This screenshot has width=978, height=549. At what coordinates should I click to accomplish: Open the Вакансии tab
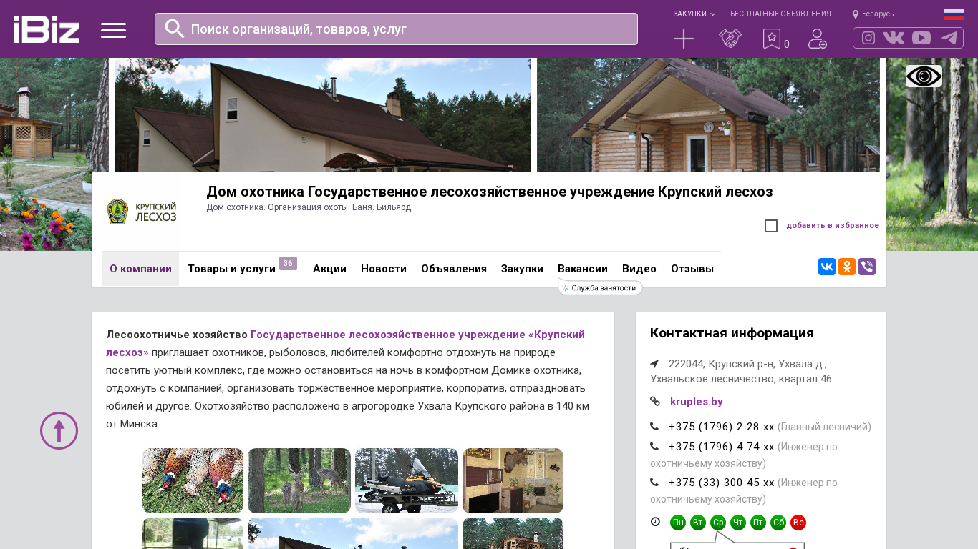click(583, 269)
